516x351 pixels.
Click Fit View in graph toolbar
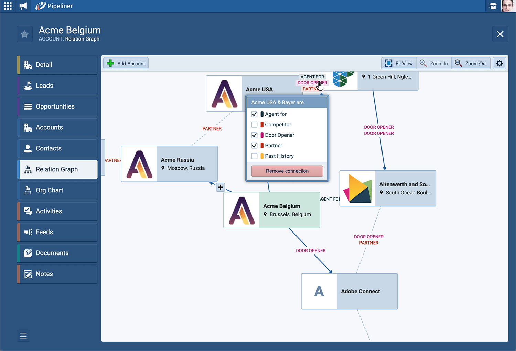click(399, 64)
